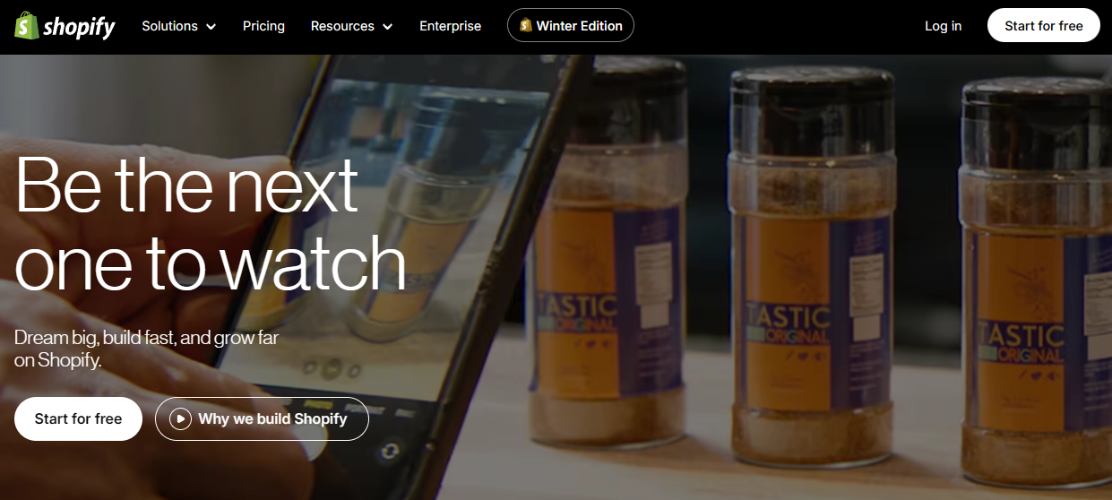
Task: Open the Solutions menu
Action: pyautogui.click(x=169, y=26)
